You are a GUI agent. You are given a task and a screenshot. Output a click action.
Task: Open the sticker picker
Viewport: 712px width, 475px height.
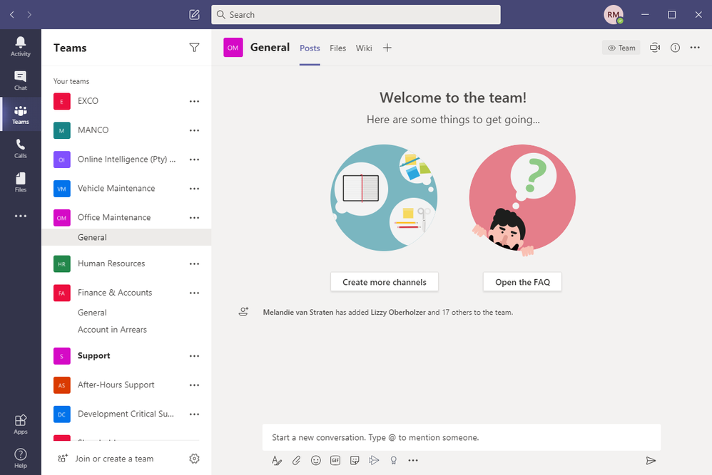tap(355, 461)
